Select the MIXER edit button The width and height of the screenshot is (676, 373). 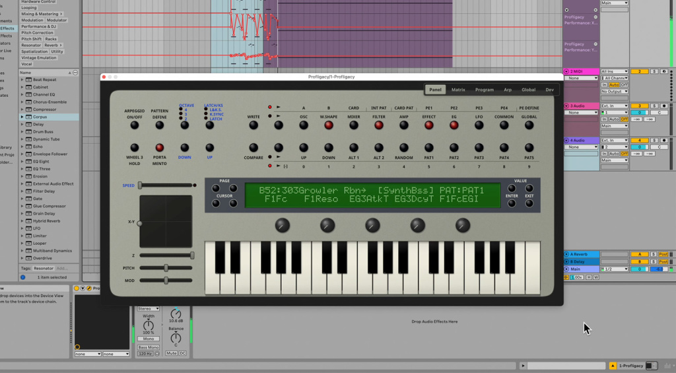pyautogui.click(x=354, y=125)
